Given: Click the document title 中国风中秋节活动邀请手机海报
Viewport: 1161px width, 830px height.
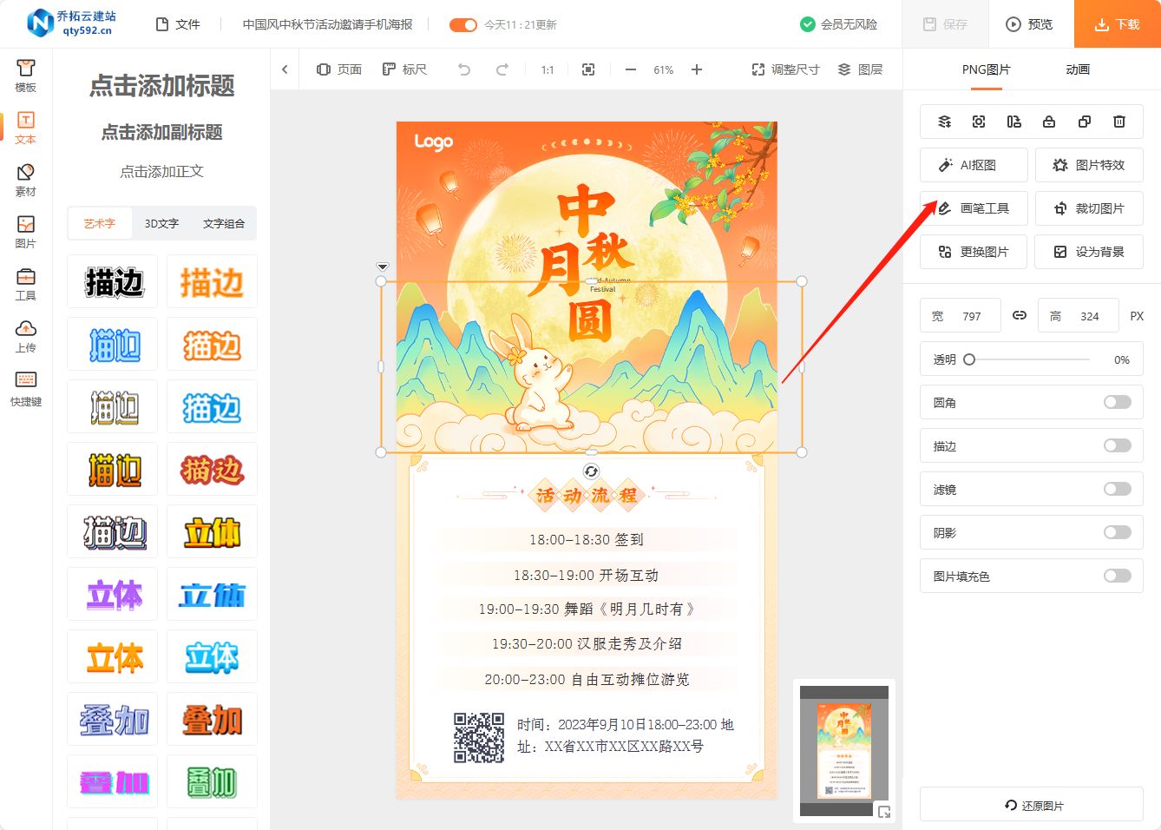Looking at the screenshot, I should 328,24.
